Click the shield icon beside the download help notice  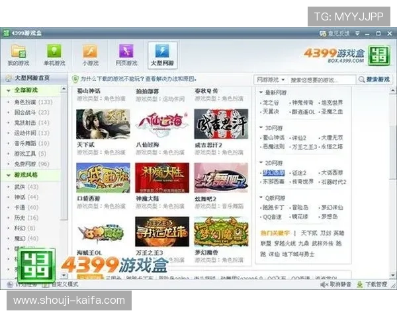click(75, 79)
